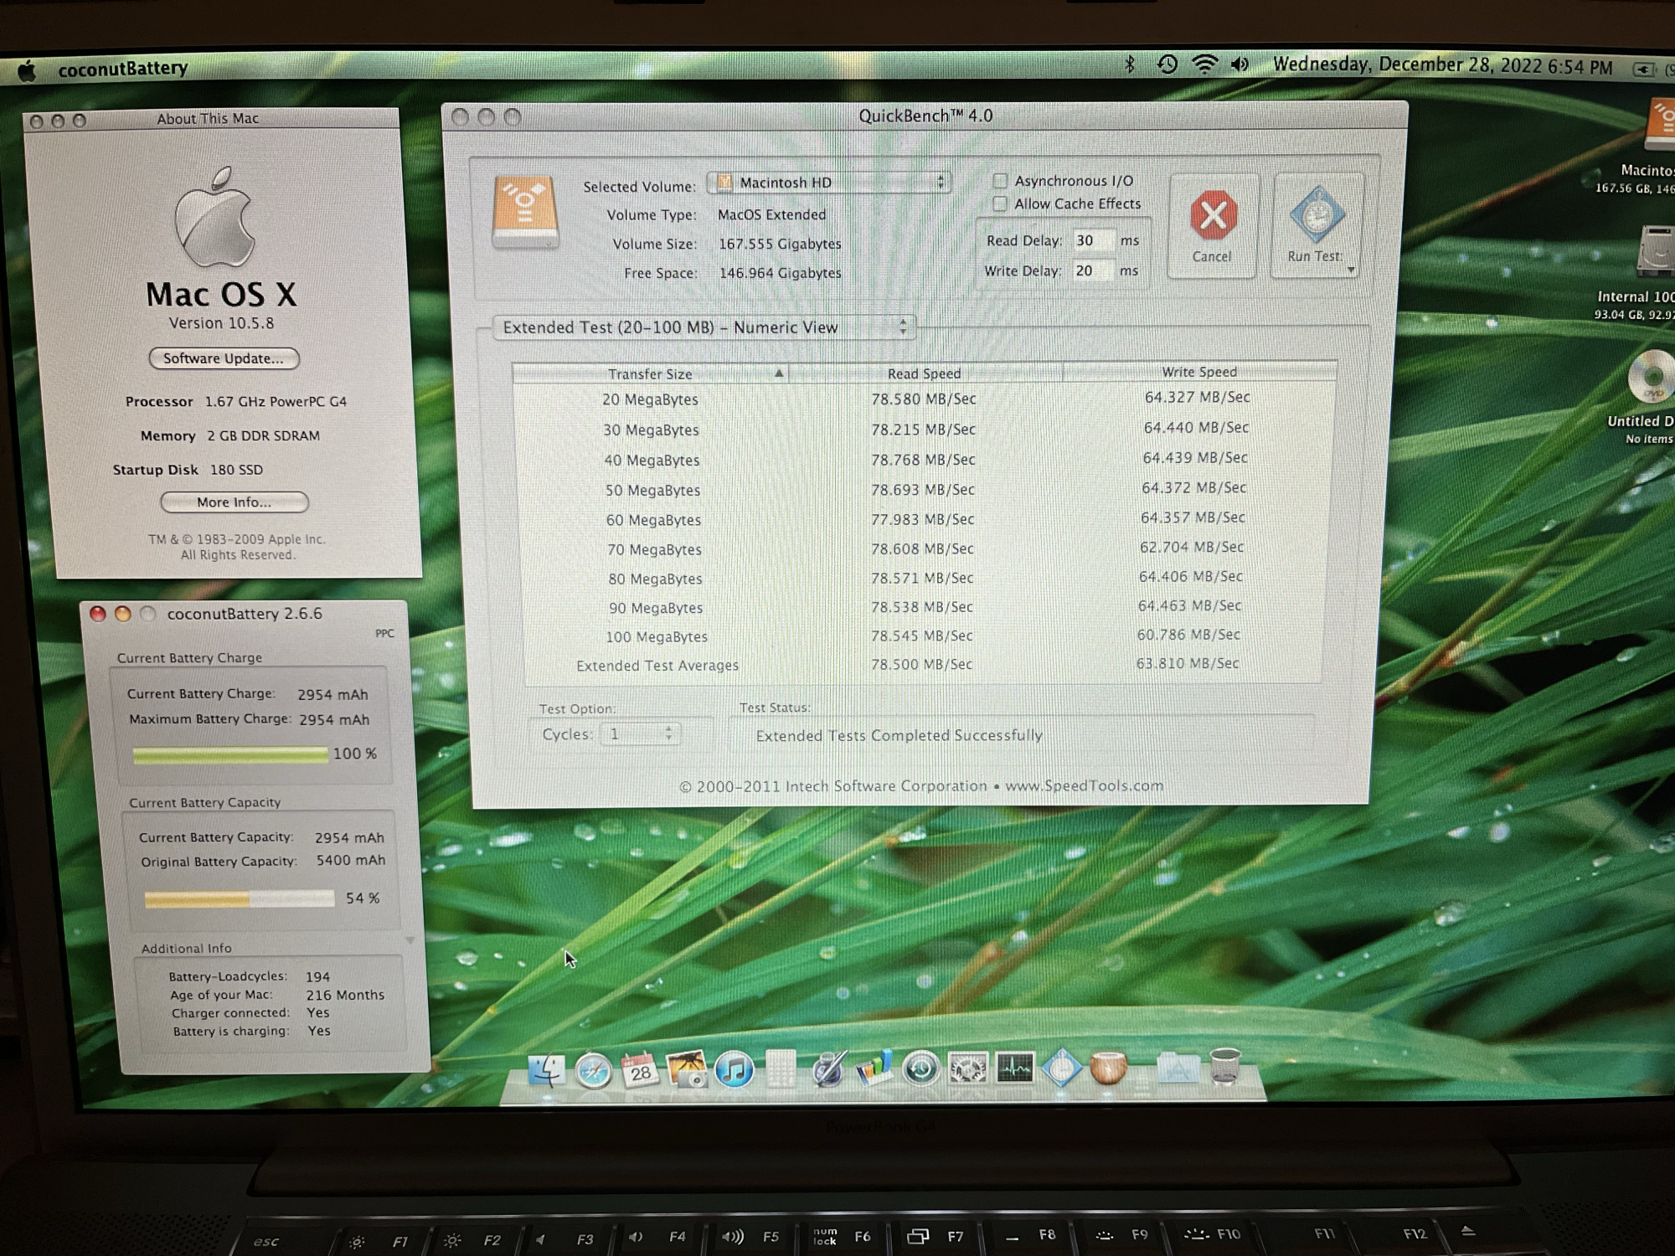Click coconutBattery coconut icon in Dock
This screenshot has height=1256, width=1675.
(1108, 1068)
